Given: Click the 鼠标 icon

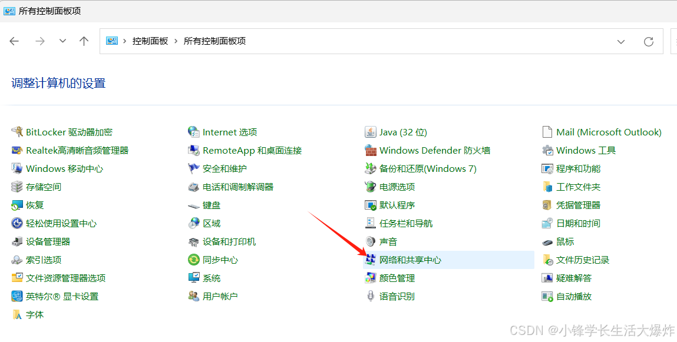Looking at the screenshot, I should [x=547, y=242].
